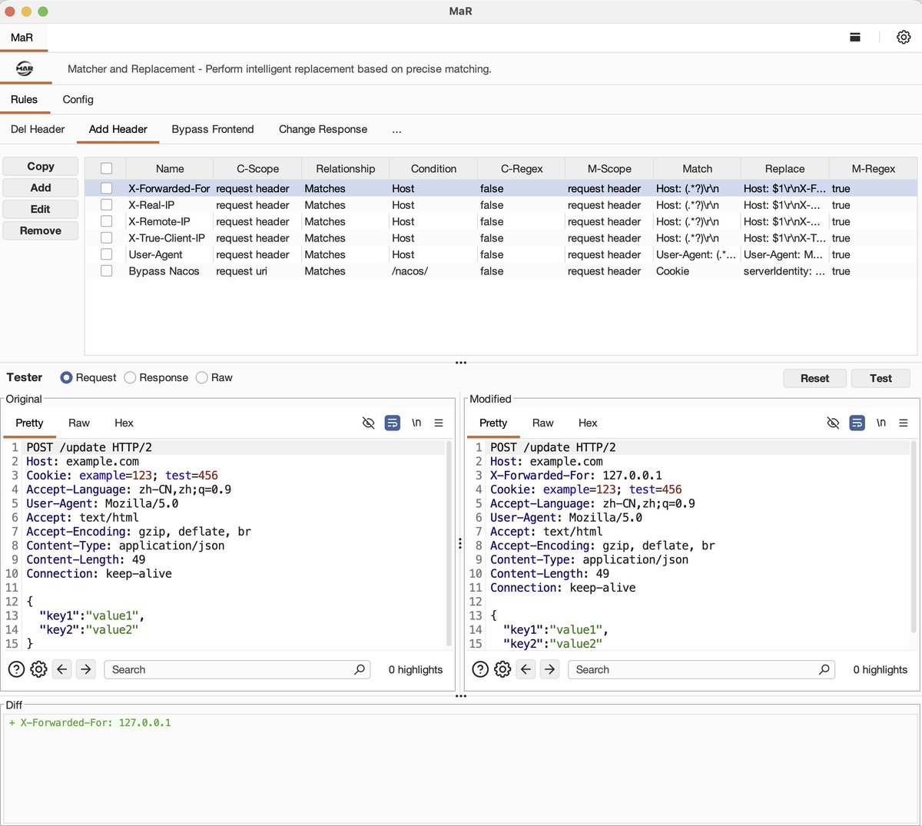Click inside the Search field under the Original editor
The image size is (922, 826).
point(230,669)
